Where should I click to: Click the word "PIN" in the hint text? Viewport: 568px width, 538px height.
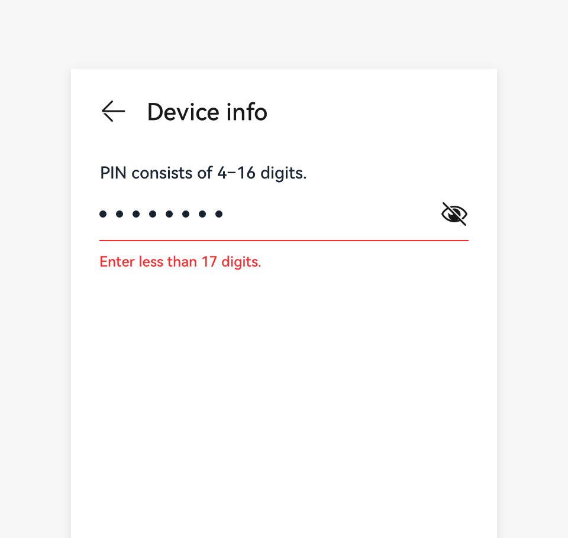[x=114, y=173]
